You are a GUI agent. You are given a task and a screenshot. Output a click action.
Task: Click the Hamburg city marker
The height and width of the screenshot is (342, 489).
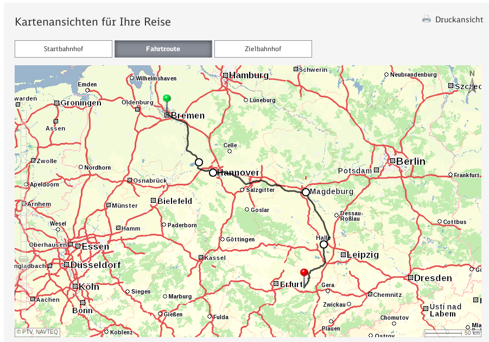coord(225,75)
